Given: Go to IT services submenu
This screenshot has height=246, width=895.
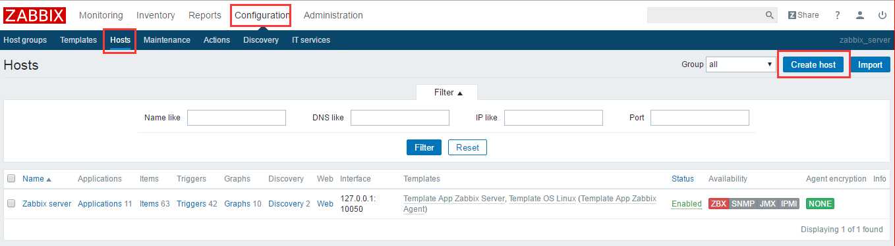Looking at the screenshot, I should click(311, 40).
